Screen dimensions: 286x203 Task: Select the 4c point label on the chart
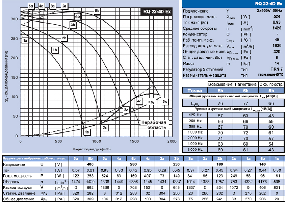(x=139, y=101)
